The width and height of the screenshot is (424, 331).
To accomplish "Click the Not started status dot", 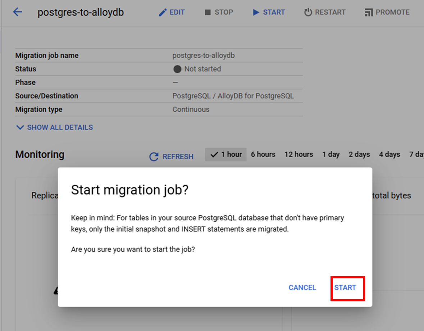I will click(177, 69).
